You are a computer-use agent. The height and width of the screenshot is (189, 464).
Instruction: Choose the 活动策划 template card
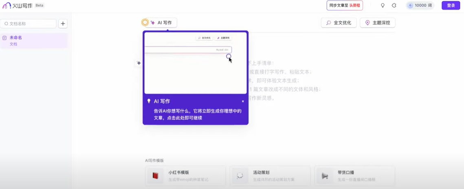click(270, 176)
